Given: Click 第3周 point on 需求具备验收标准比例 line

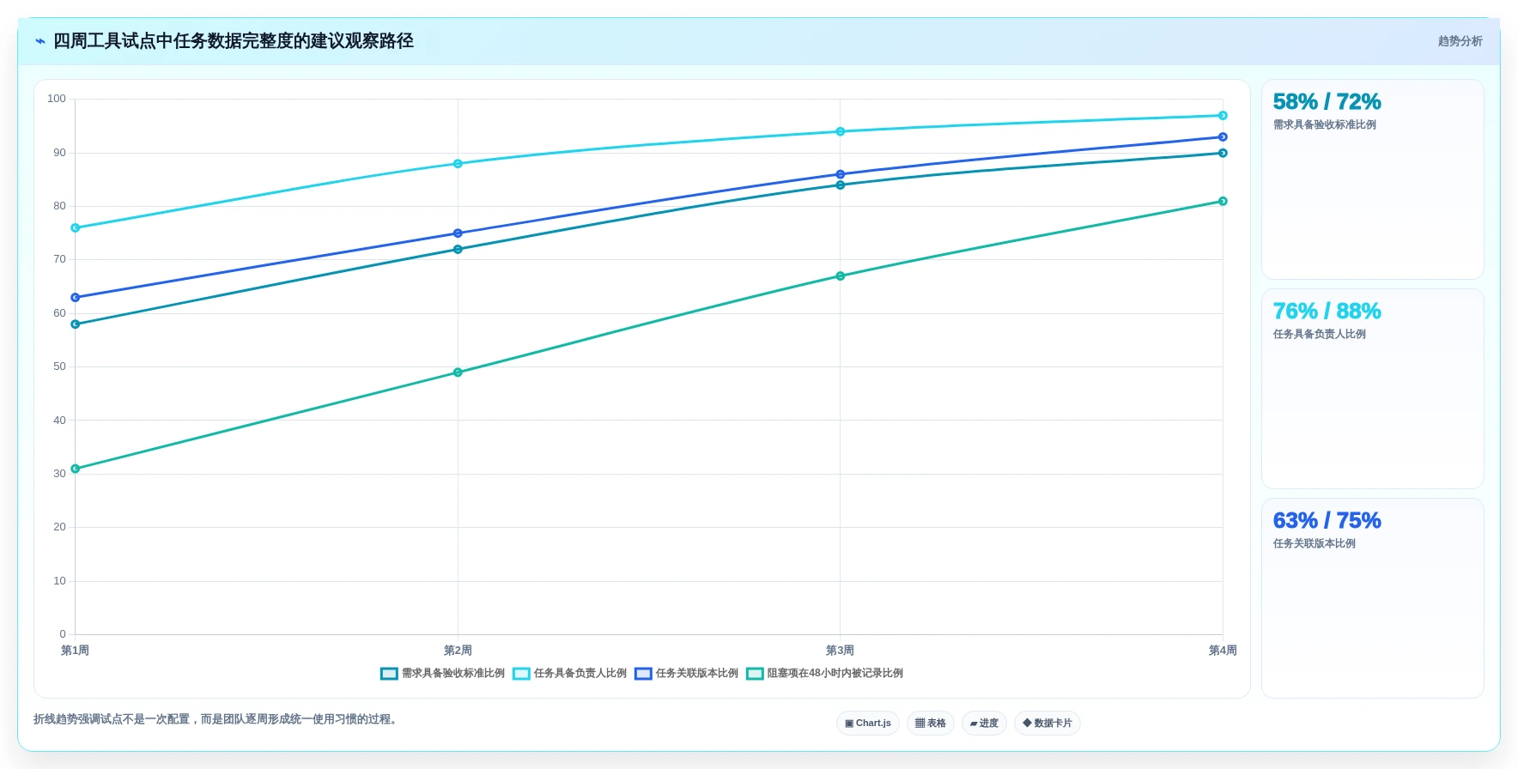Looking at the screenshot, I should [841, 185].
